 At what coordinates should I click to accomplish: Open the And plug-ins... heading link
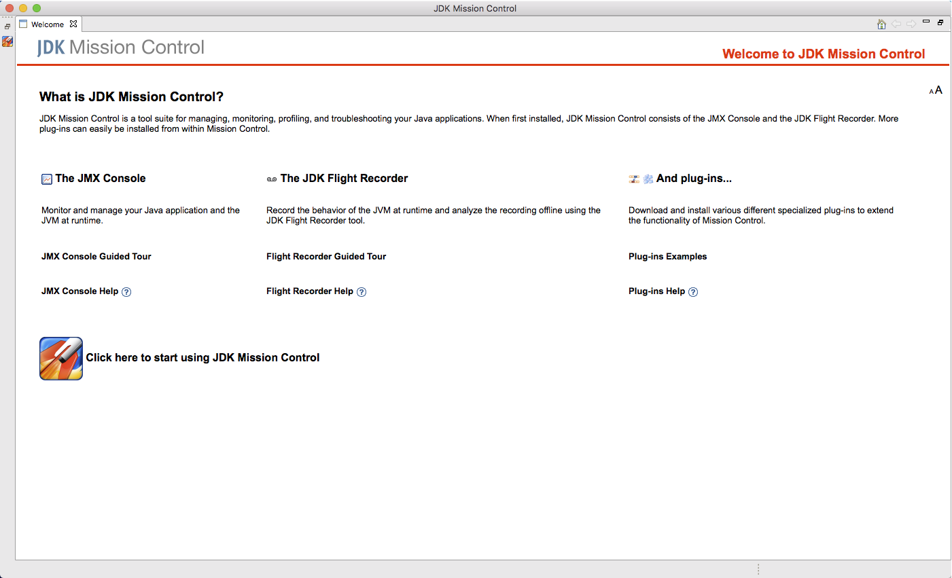pyautogui.click(x=694, y=178)
